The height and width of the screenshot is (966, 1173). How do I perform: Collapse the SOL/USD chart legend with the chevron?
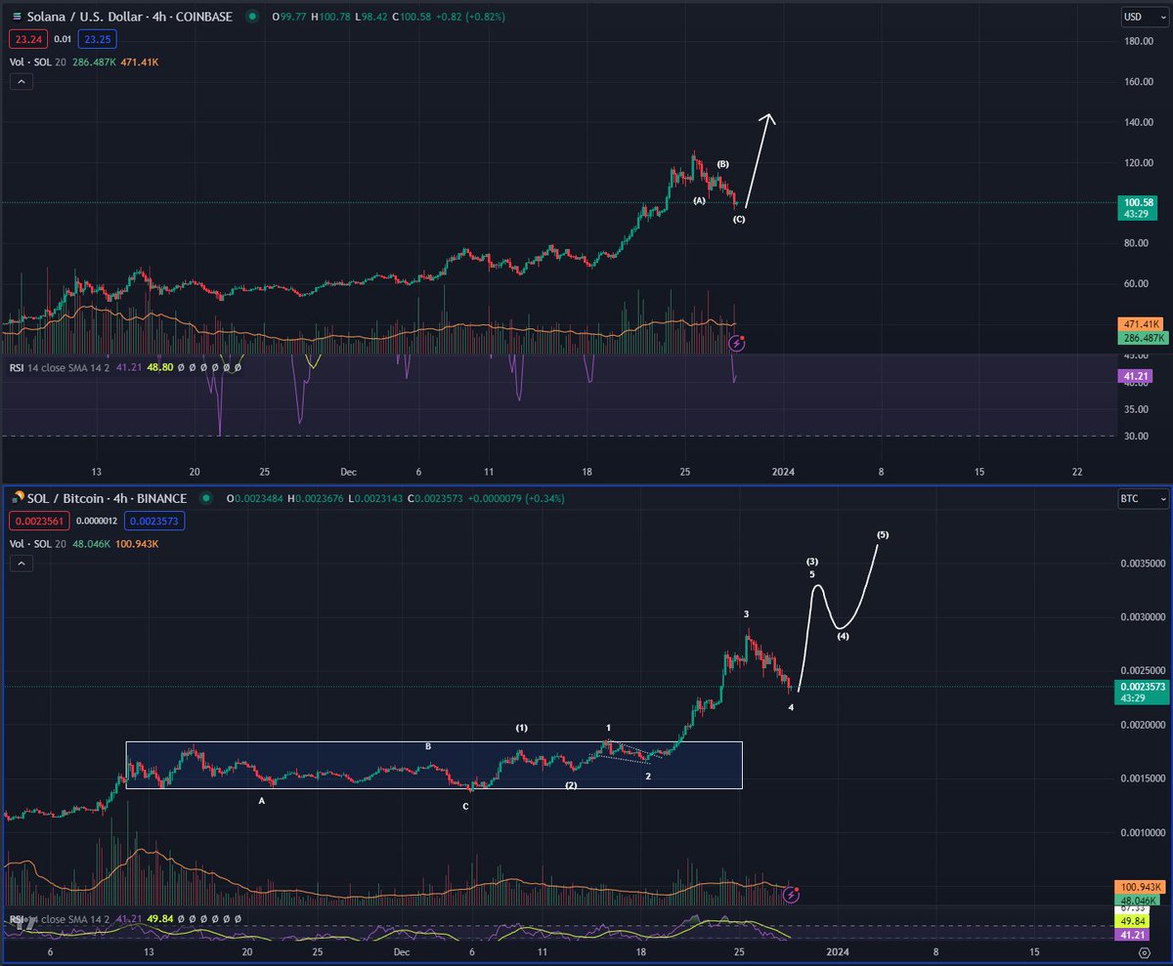point(21,81)
